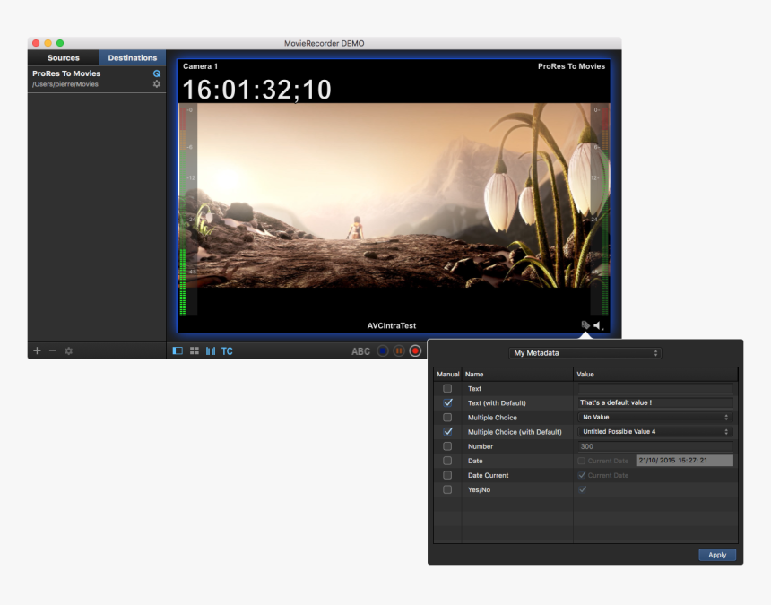Enable manual entry for the Text field
The image size is (771, 605).
click(x=446, y=388)
